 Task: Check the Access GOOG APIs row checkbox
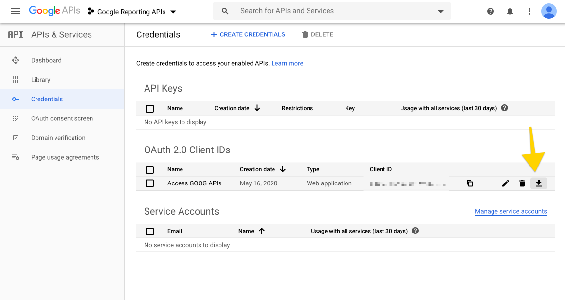click(150, 183)
